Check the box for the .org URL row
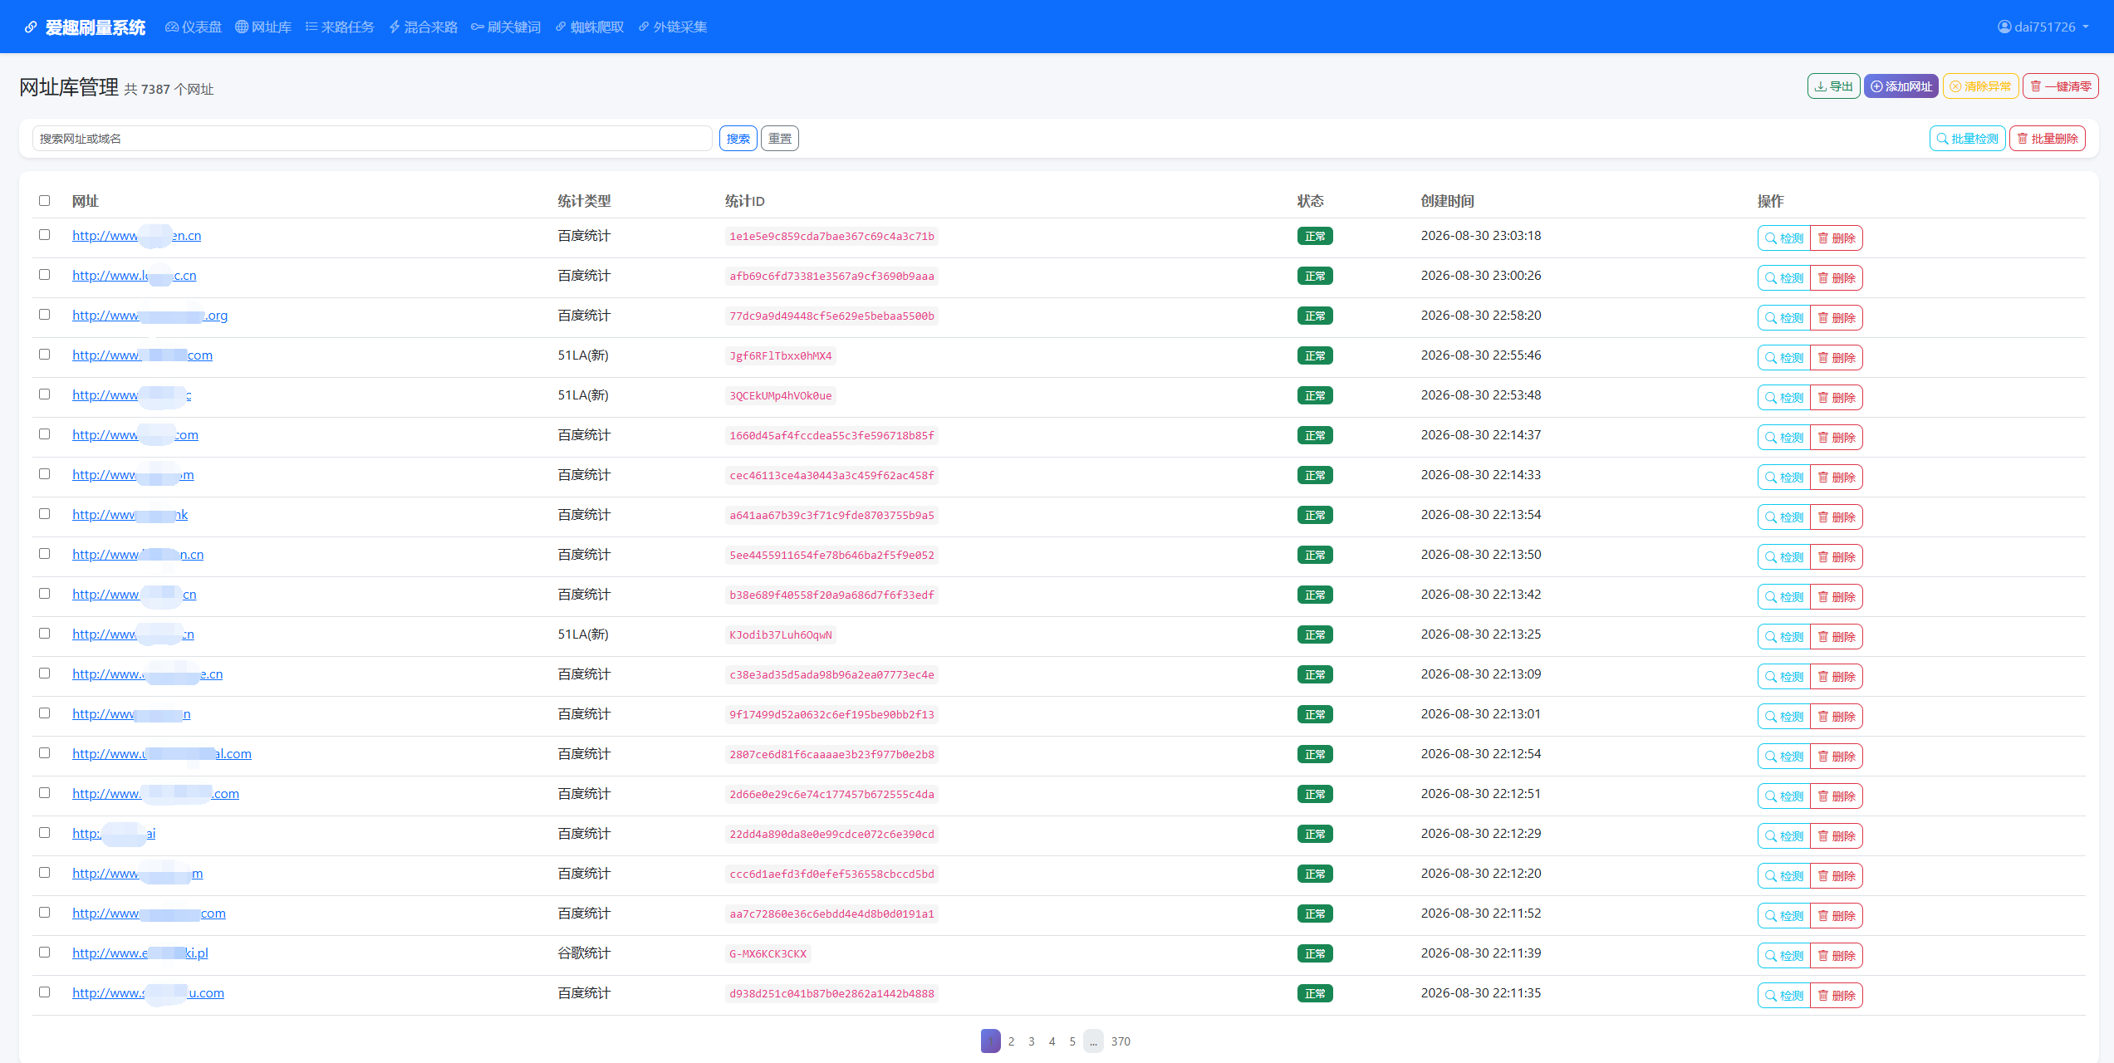 (45, 315)
